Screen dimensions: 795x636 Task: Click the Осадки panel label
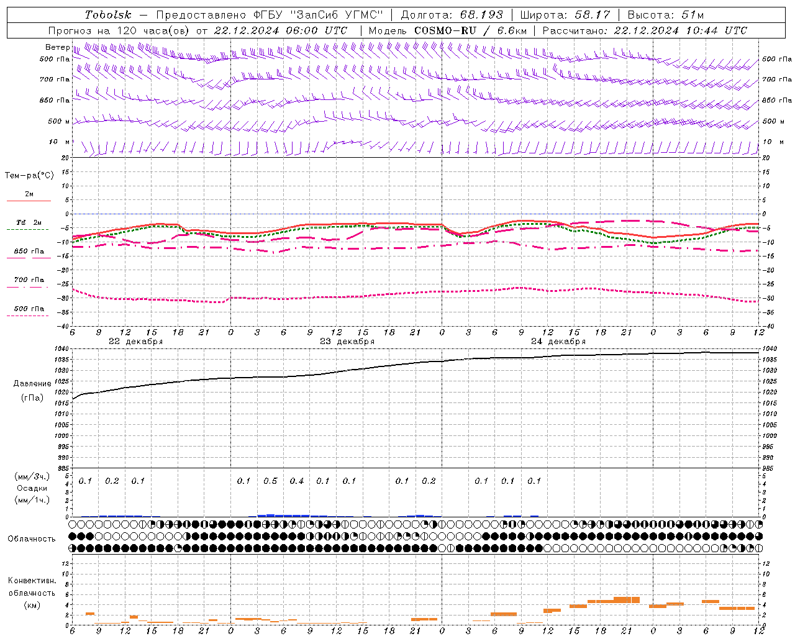(32, 488)
